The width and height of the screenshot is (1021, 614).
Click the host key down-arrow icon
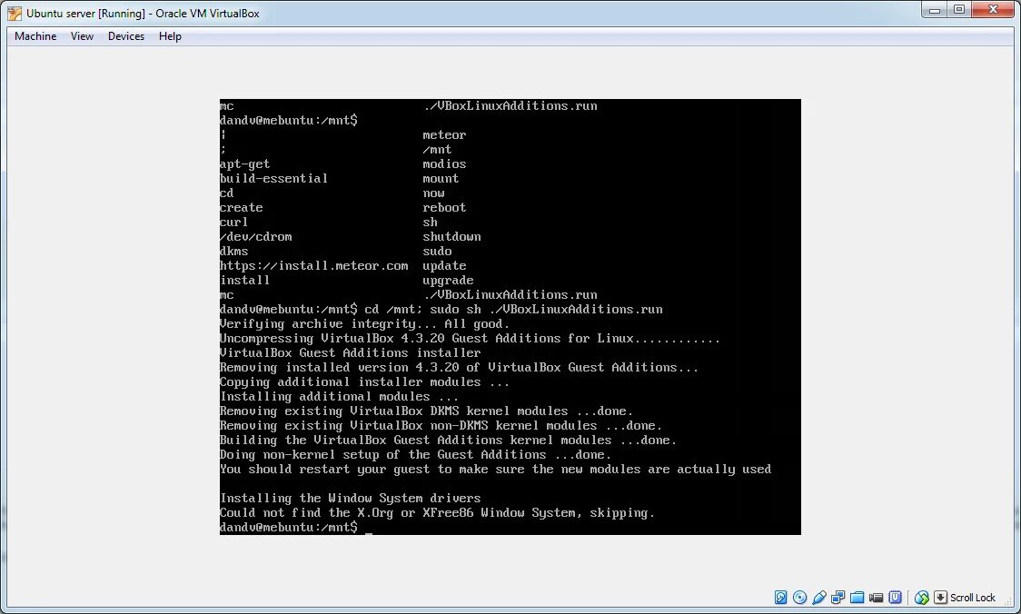tap(940, 597)
